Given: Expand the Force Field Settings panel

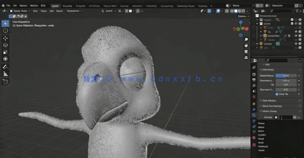Looking at the screenshot, I should (272, 106).
